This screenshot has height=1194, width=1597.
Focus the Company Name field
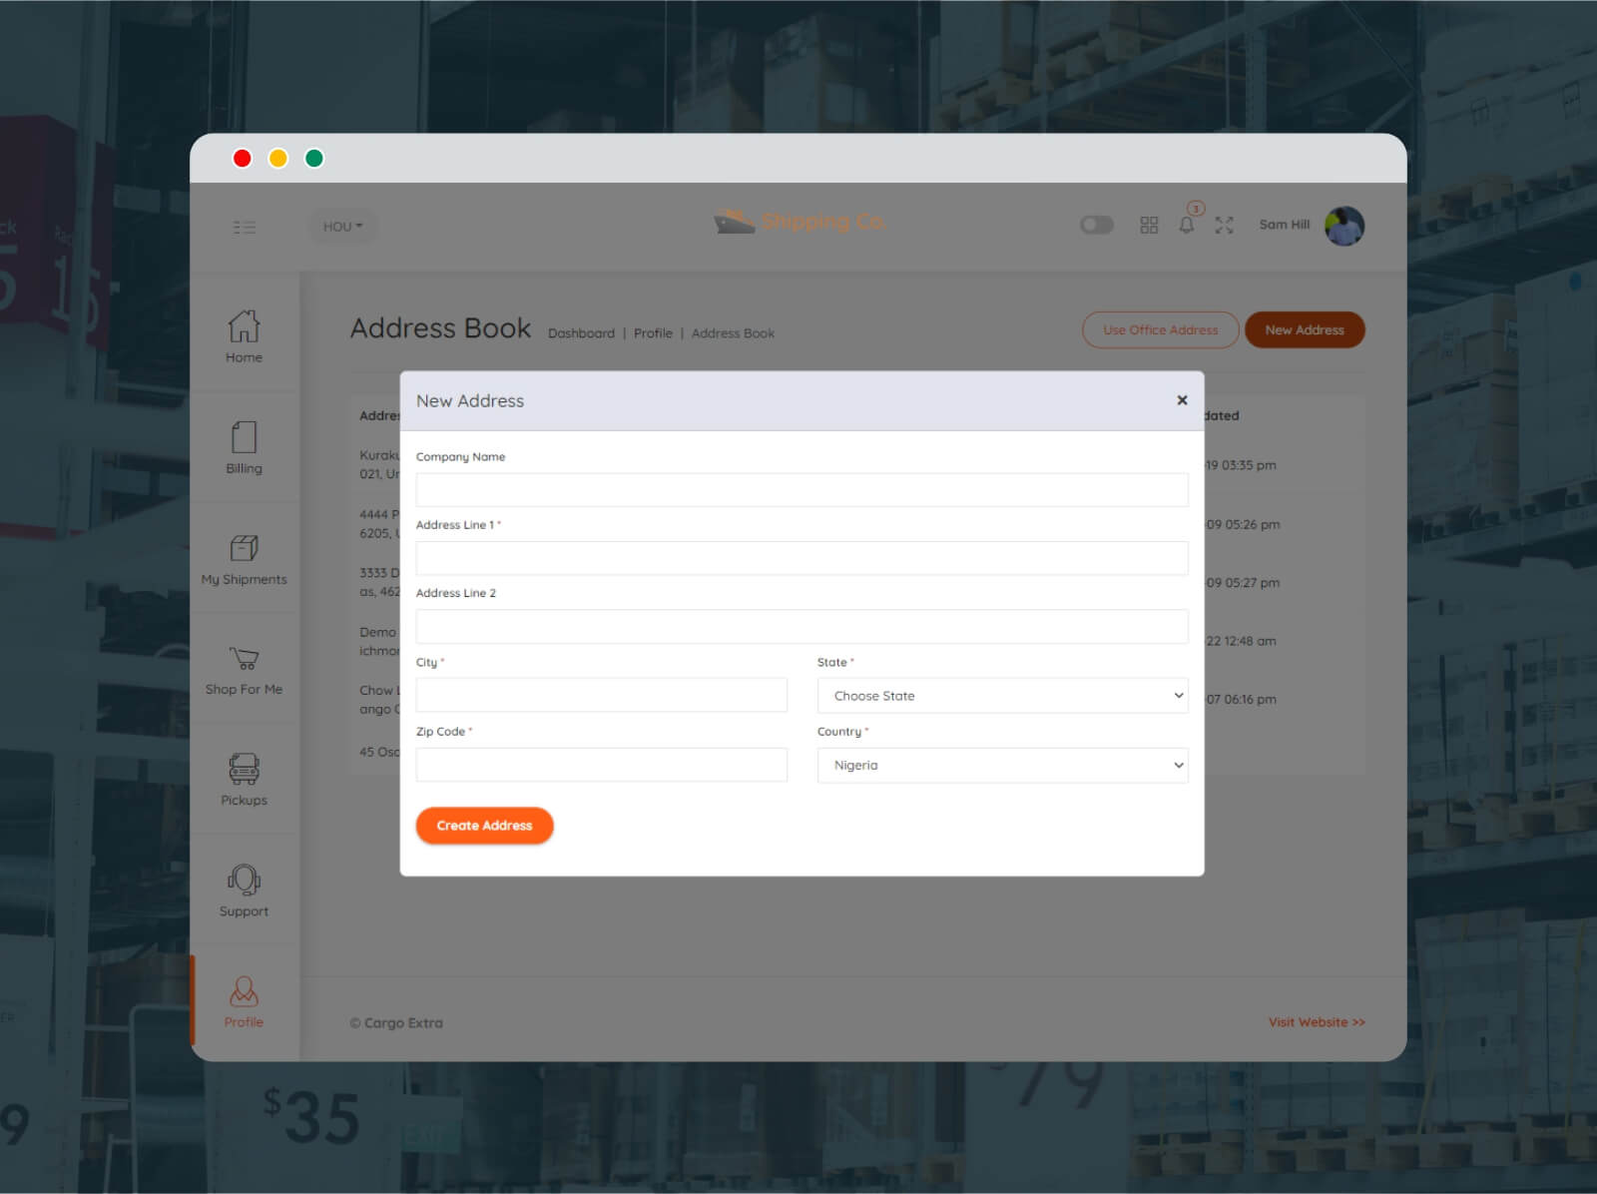[801, 490]
